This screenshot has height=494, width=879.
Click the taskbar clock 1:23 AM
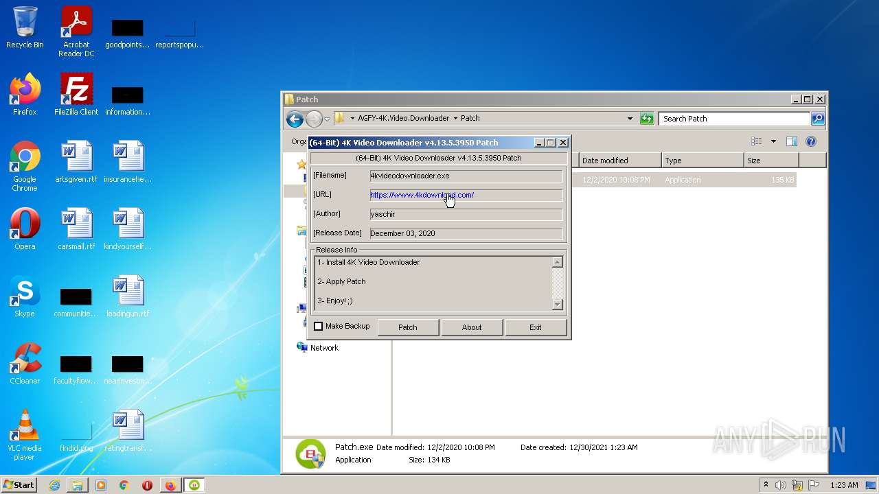pos(844,485)
